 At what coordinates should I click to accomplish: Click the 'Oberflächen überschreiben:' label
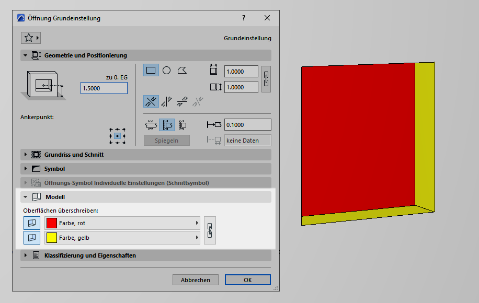pyautogui.click(x=61, y=211)
